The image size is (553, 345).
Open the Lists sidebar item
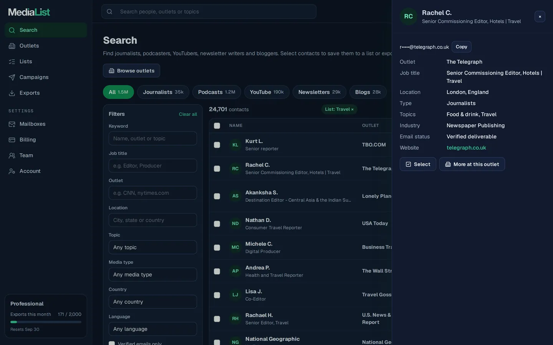click(46, 61)
